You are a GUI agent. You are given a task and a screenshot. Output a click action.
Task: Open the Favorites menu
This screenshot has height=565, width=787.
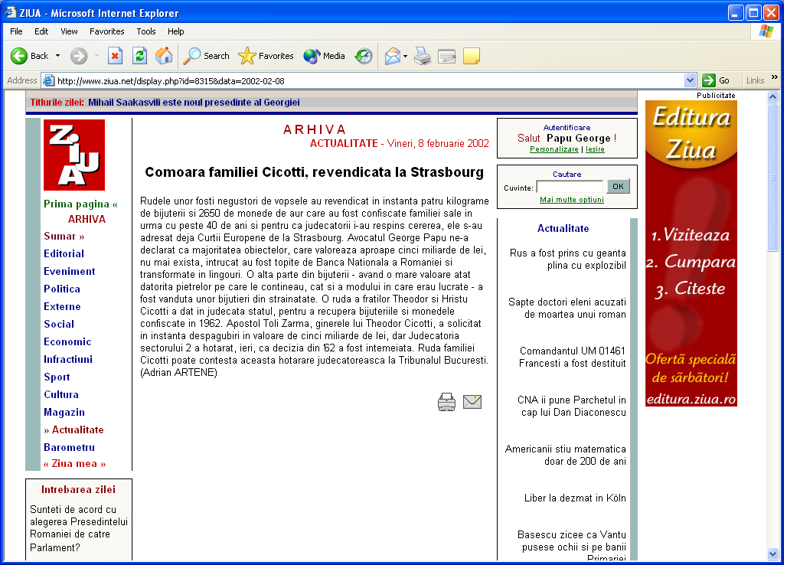107,31
